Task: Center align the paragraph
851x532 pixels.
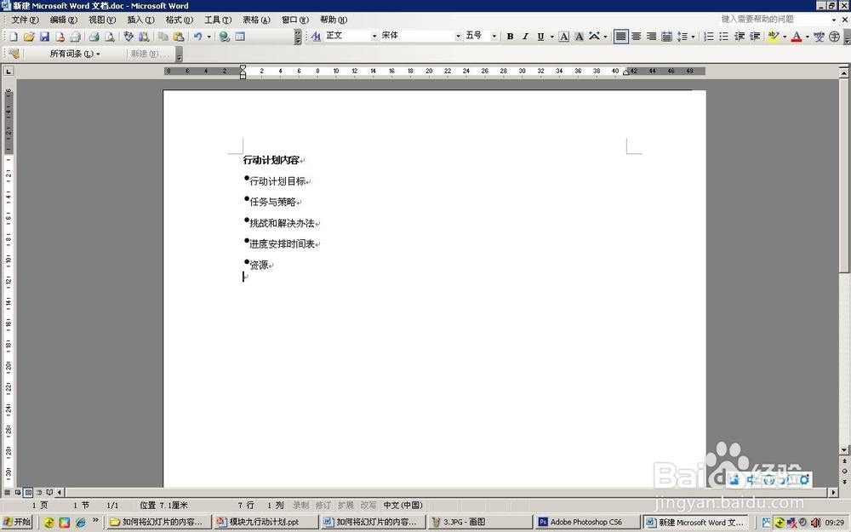Action: pos(636,37)
